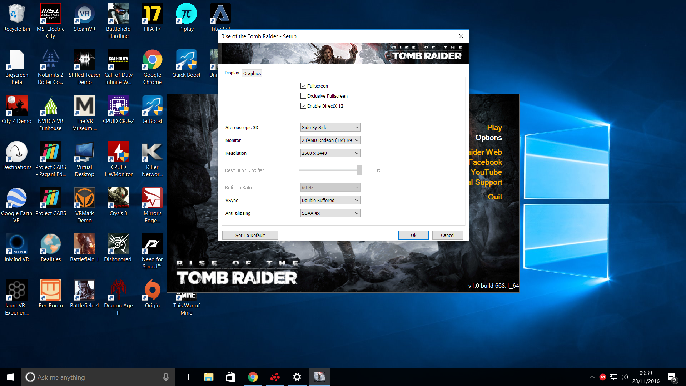Open the volume control in system tray
Viewport: 686px width, 386px height.
[x=624, y=377]
